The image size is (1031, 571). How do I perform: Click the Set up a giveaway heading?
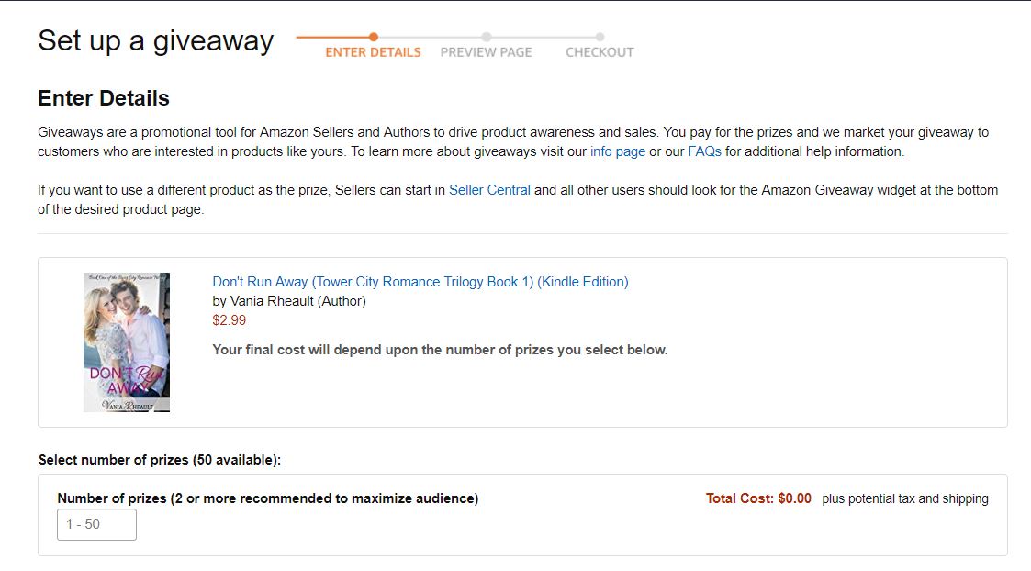154,40
